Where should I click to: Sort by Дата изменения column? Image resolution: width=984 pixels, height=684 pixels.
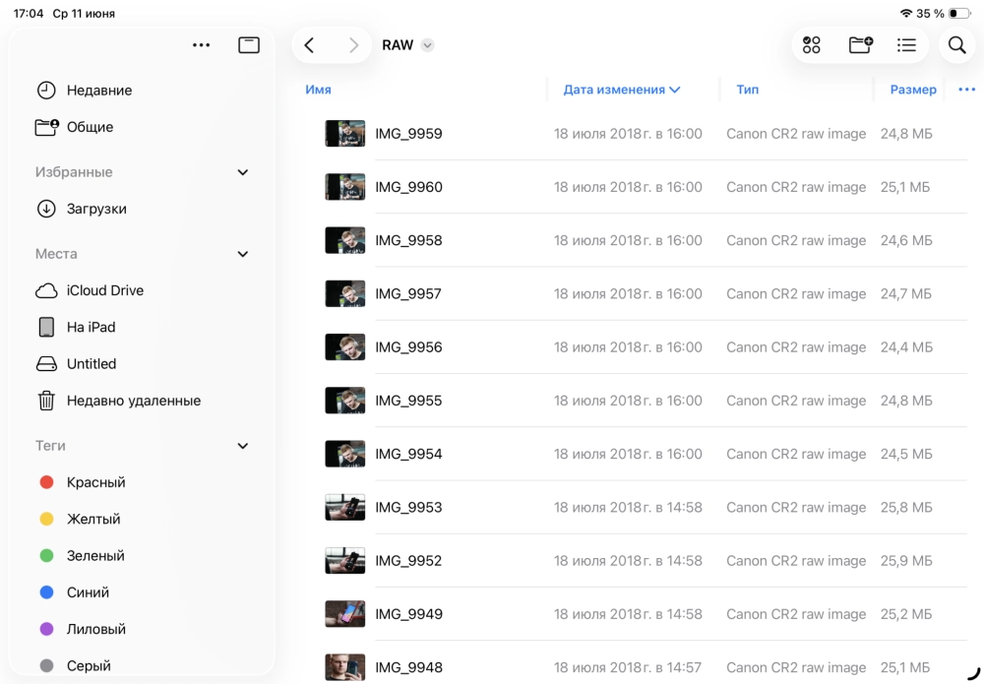click(x=621, y=90)
